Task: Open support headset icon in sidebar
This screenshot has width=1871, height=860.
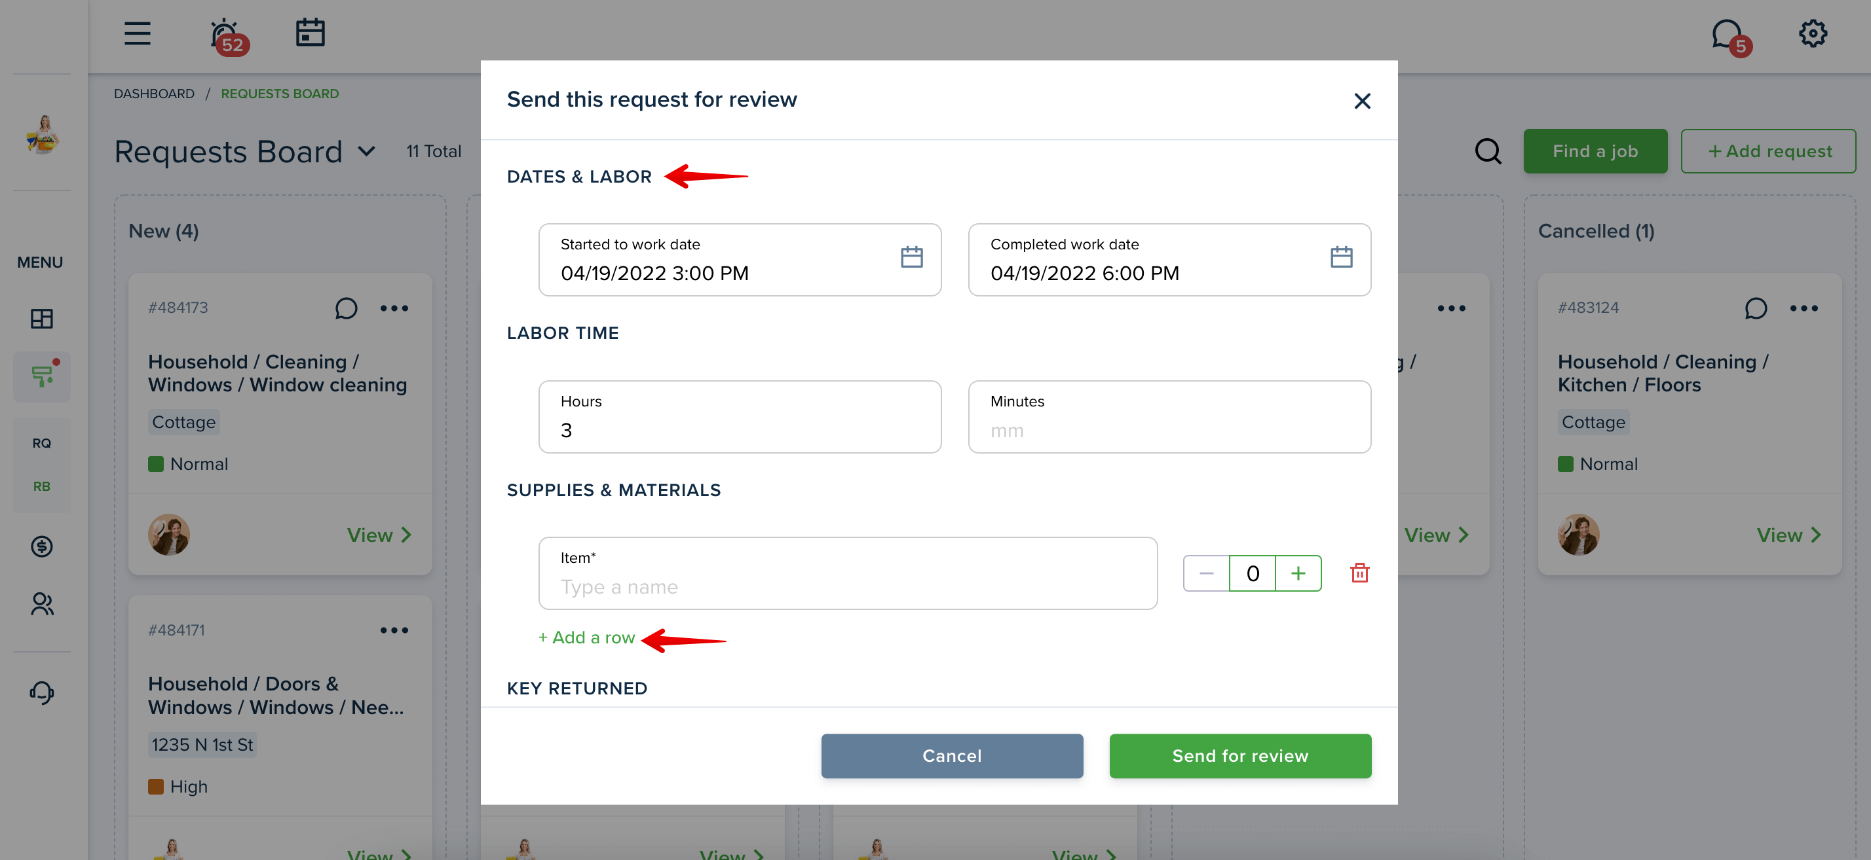Action: (41, 692)
